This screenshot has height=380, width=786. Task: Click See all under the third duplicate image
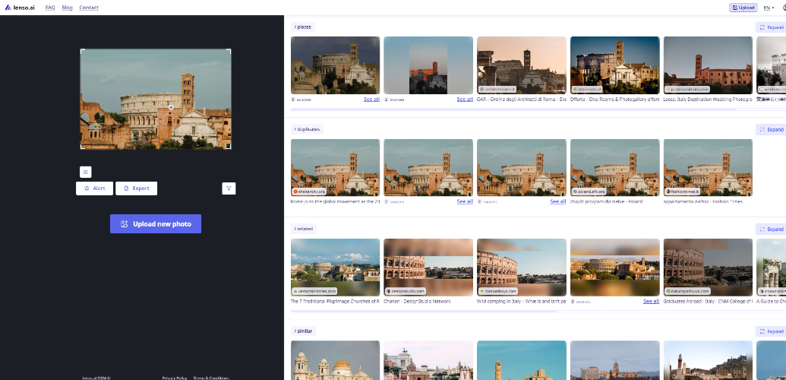coord(558,201)
